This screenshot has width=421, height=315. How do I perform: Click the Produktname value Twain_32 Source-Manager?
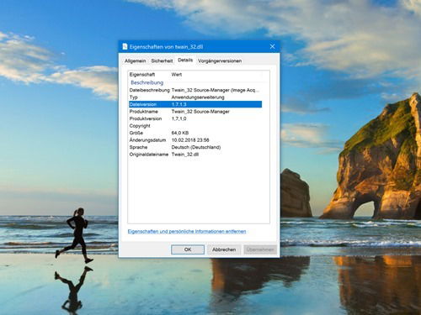coord(200,112)
